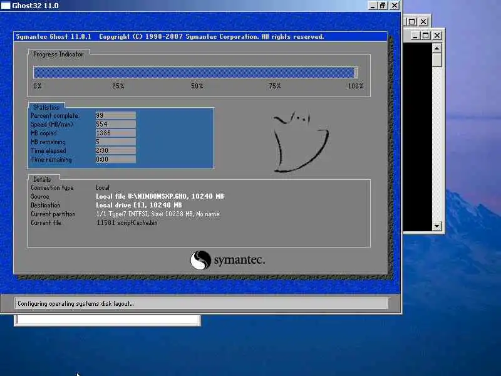
Task: Click the scroll down arrow in black window
Action: (x=436, y=226)
